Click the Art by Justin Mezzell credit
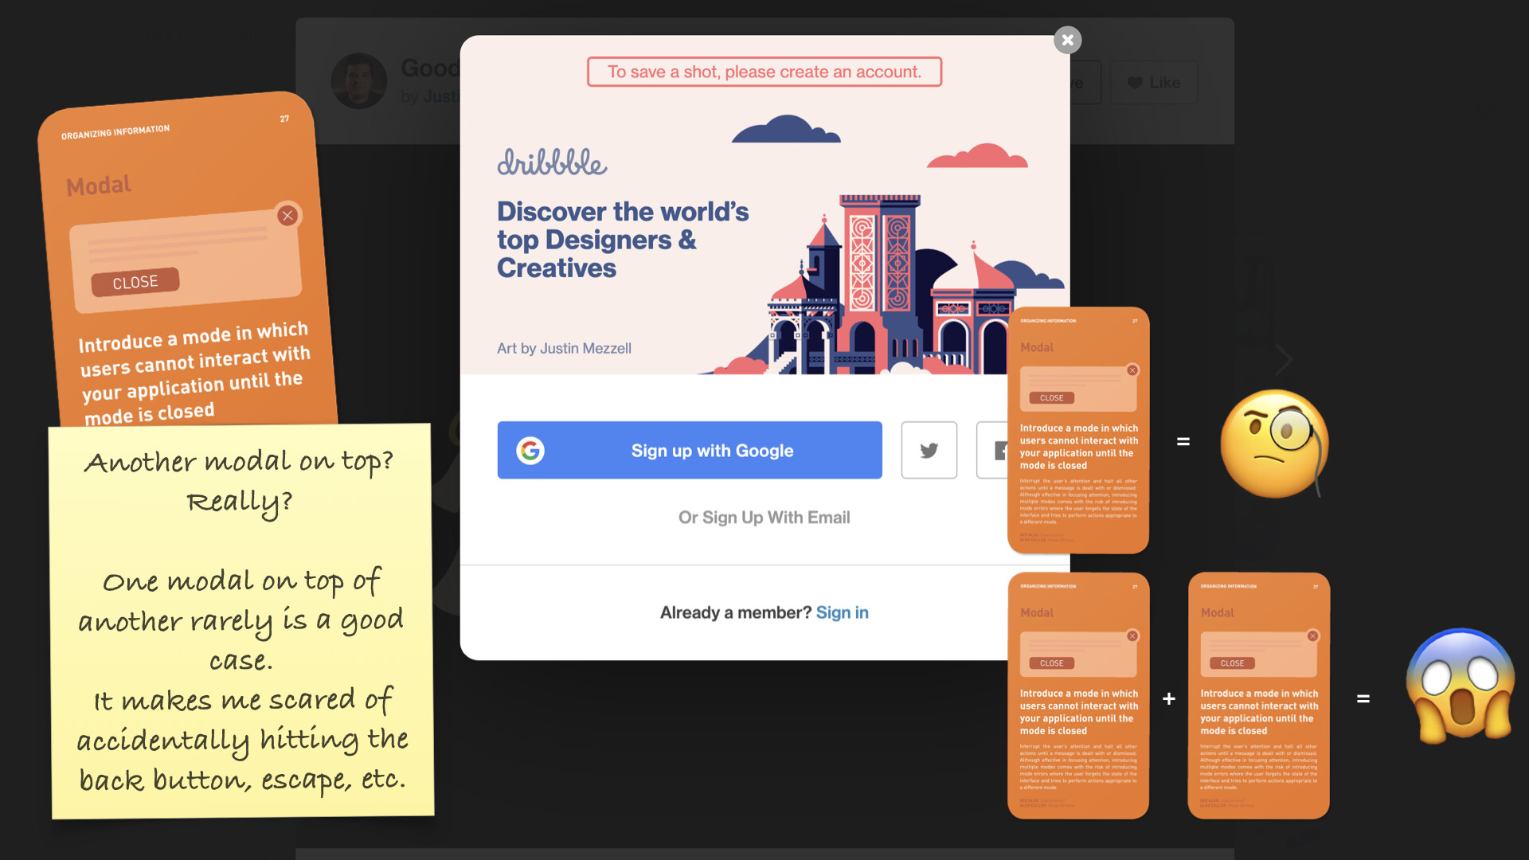This screenshot has width=1529, height=860. (564, 349)
